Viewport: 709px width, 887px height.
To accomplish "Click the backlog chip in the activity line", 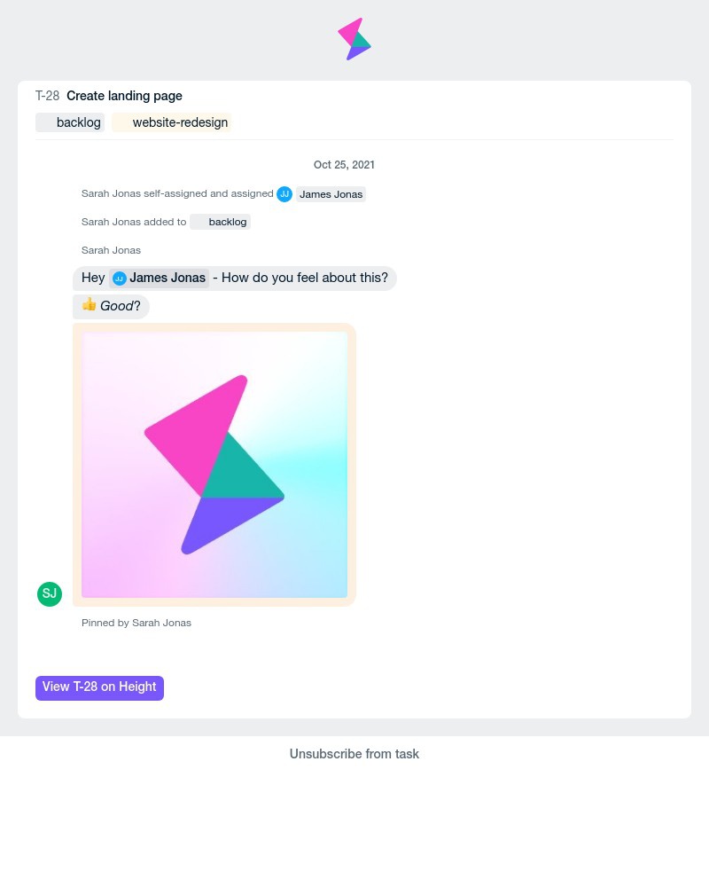I will point(227,222).
